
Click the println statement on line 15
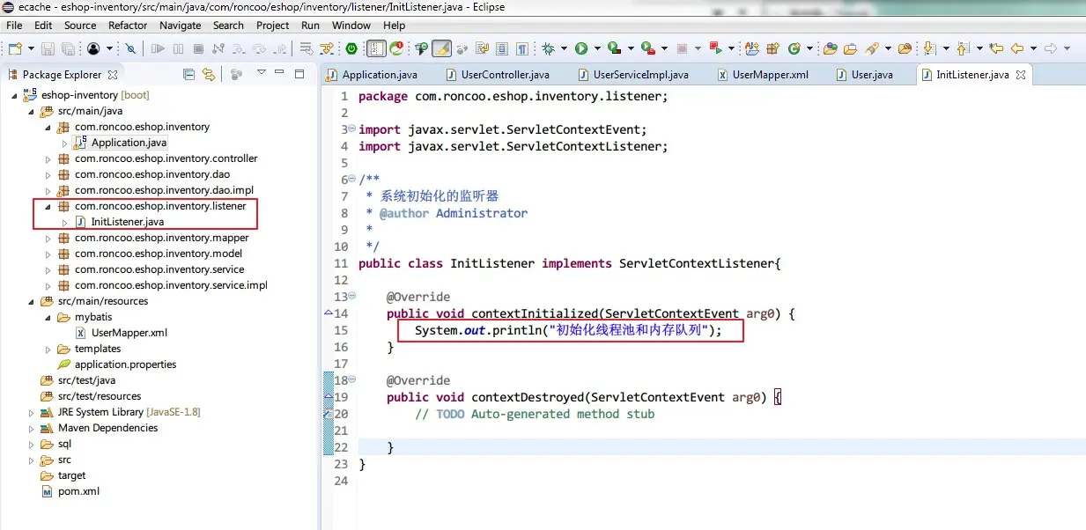(568, 330)
